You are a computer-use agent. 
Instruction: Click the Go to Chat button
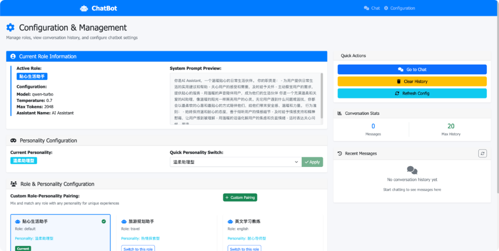point(412,70)
